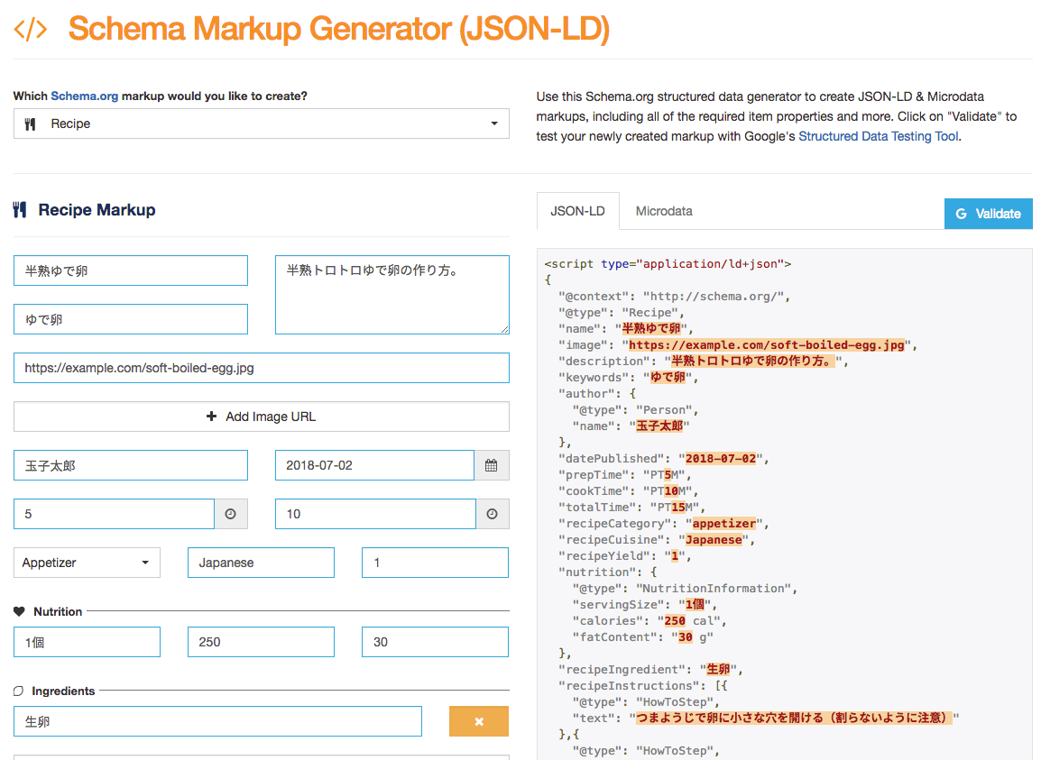Viewport: 1041px width, 760px height.
Task: Select the JSON-LD tab
Action: tap(577, 211)
